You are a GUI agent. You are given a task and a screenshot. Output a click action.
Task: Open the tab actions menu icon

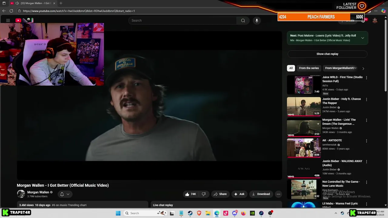(4, 3)
